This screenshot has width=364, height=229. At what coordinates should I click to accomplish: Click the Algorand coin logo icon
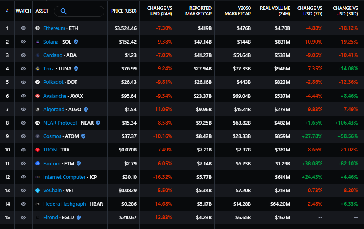tap(37, 109)
